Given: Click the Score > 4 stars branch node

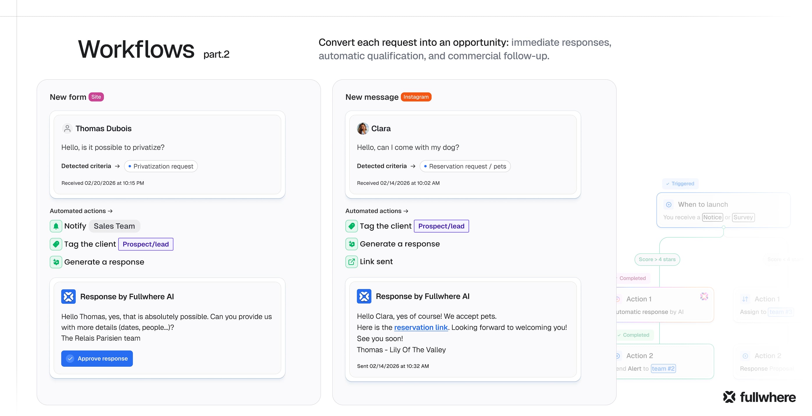Looking at the screenshot, I should click(x=657, y=259).
